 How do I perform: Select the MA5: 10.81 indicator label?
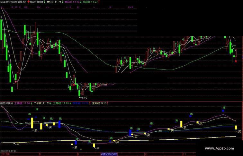(x=36, y=2)
